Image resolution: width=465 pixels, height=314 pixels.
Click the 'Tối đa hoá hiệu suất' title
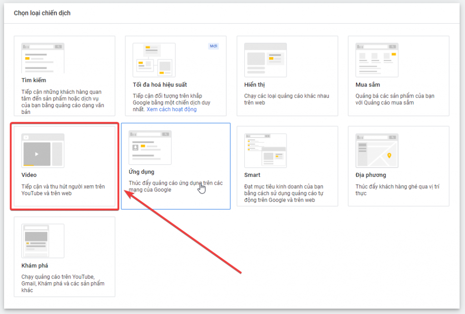point(160,85)
